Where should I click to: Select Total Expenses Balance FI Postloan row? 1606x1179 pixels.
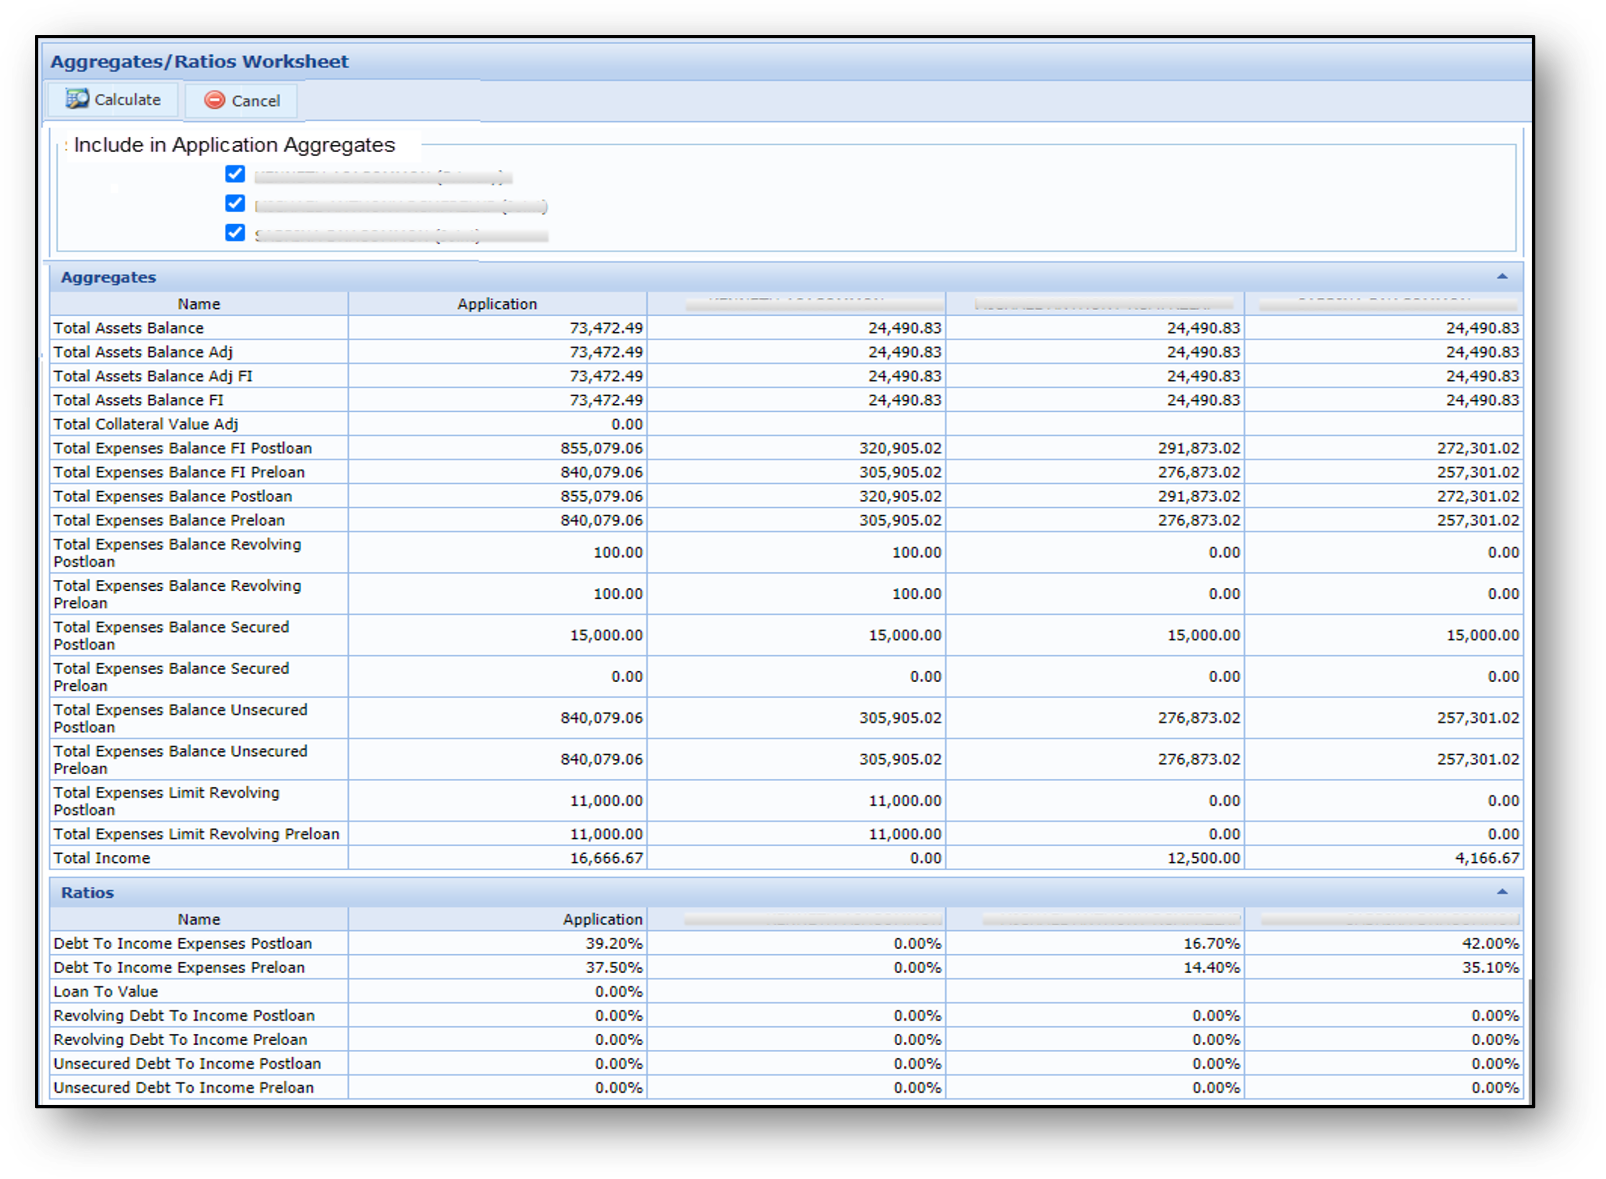786,448
